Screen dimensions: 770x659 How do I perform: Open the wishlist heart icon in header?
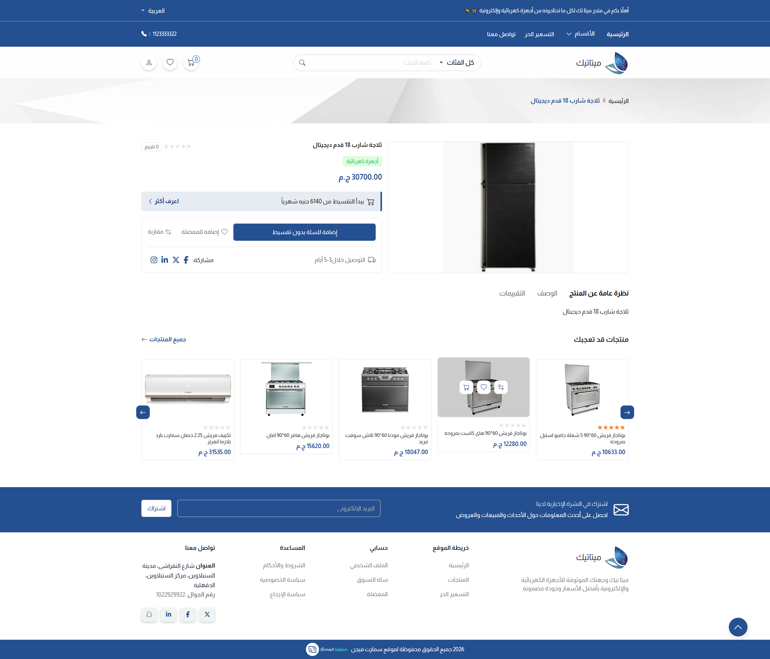[x=170, y=62]
